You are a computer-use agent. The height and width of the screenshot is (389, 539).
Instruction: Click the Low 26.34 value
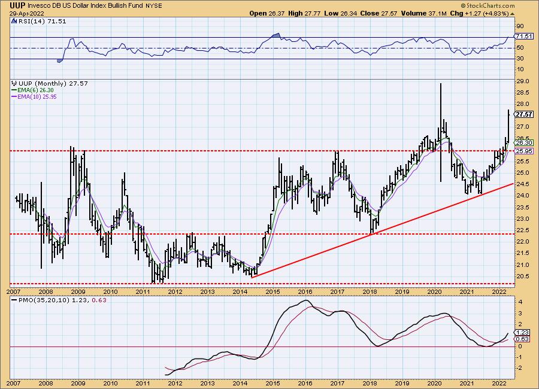pos(340,13)
